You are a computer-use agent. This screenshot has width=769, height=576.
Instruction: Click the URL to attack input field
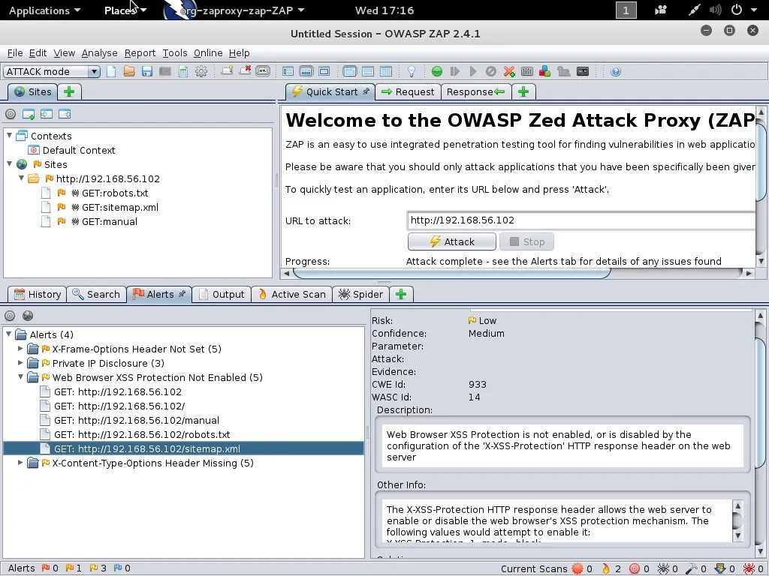(581, 220)
